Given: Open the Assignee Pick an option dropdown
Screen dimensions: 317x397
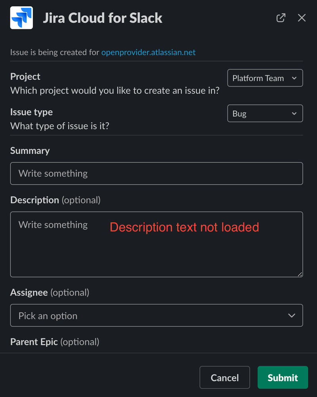Looking at the screenshot, I should (157, 315).
